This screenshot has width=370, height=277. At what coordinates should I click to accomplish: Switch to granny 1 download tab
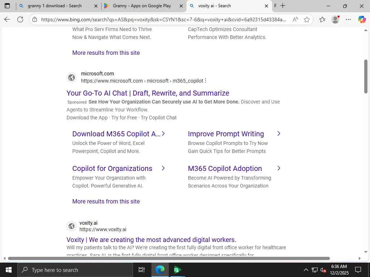tap(55, 6)
